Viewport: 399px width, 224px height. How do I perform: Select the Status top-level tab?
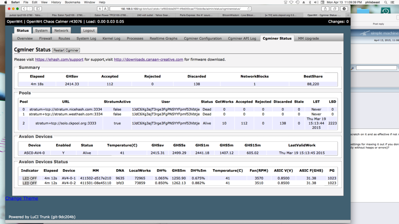pyautogui.click(x=23, y=30)
